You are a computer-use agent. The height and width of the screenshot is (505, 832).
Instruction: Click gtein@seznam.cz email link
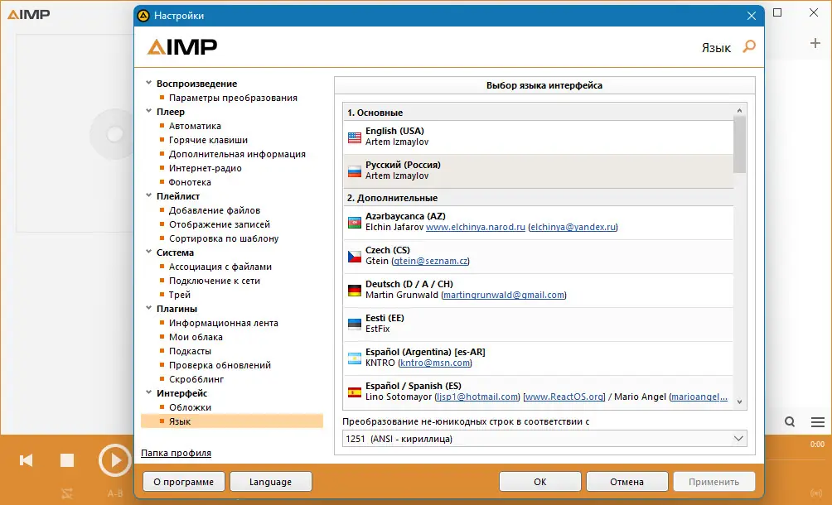(x=430, y=261)
